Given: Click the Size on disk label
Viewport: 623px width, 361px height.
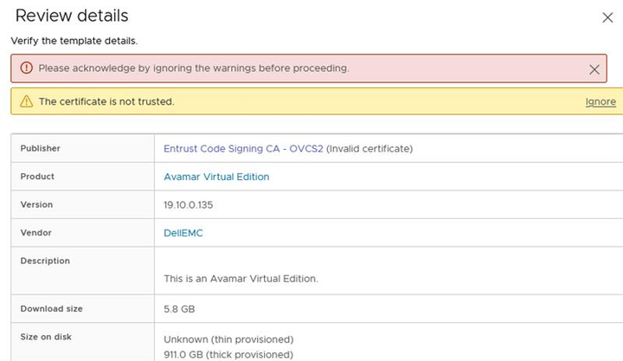Looking at the screenshot, I should point(46,338).
